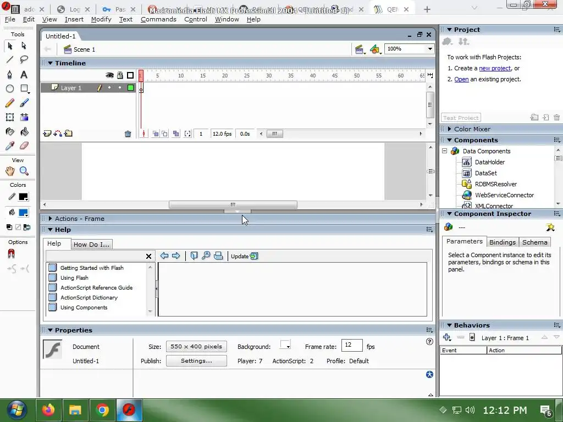Pick the Oval tool

pyautogui.click(x=10, y=88)
